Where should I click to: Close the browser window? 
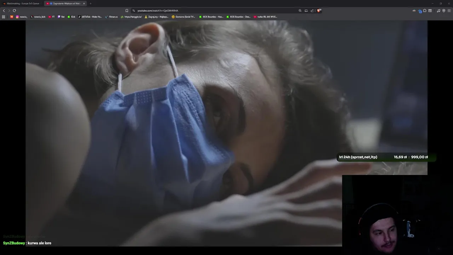pyautogui.click(x=449, y=4)
